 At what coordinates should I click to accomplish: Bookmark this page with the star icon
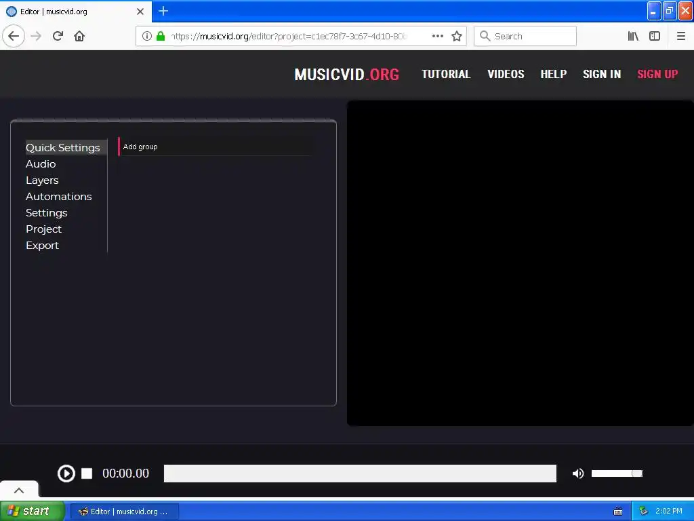pos(457,36)
